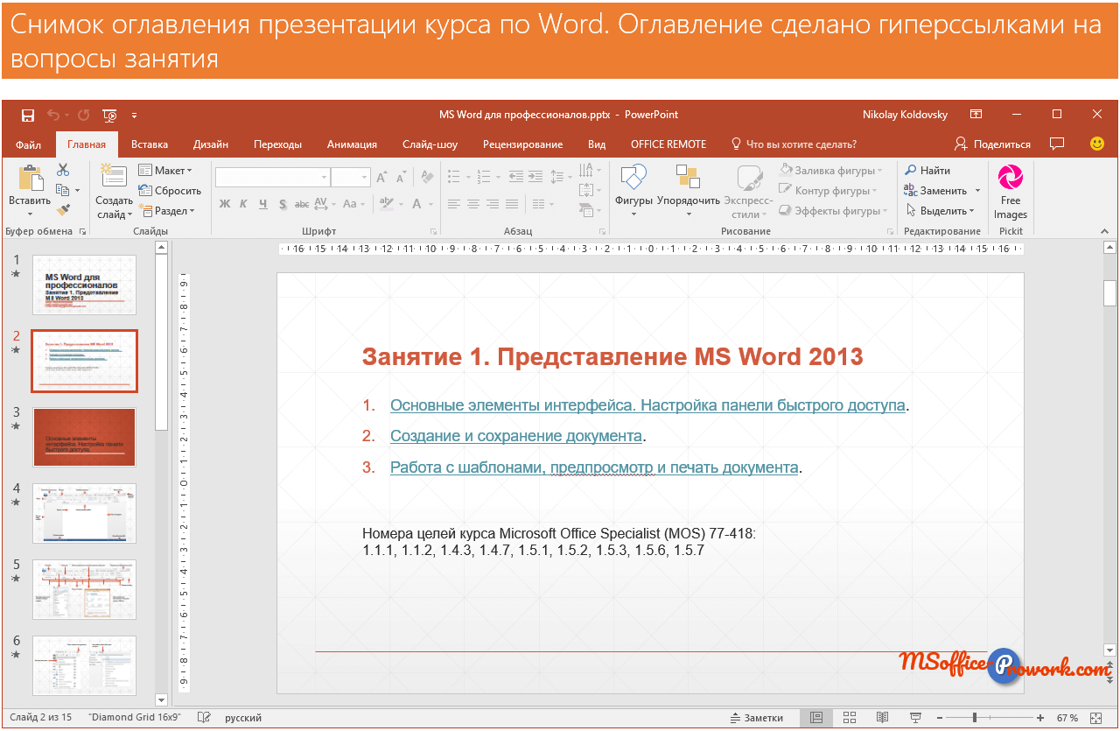The height and width of the screenshot is (731, 1120).
Task: Click the Что вы хотите сделать search box
Action: [794, 144]
